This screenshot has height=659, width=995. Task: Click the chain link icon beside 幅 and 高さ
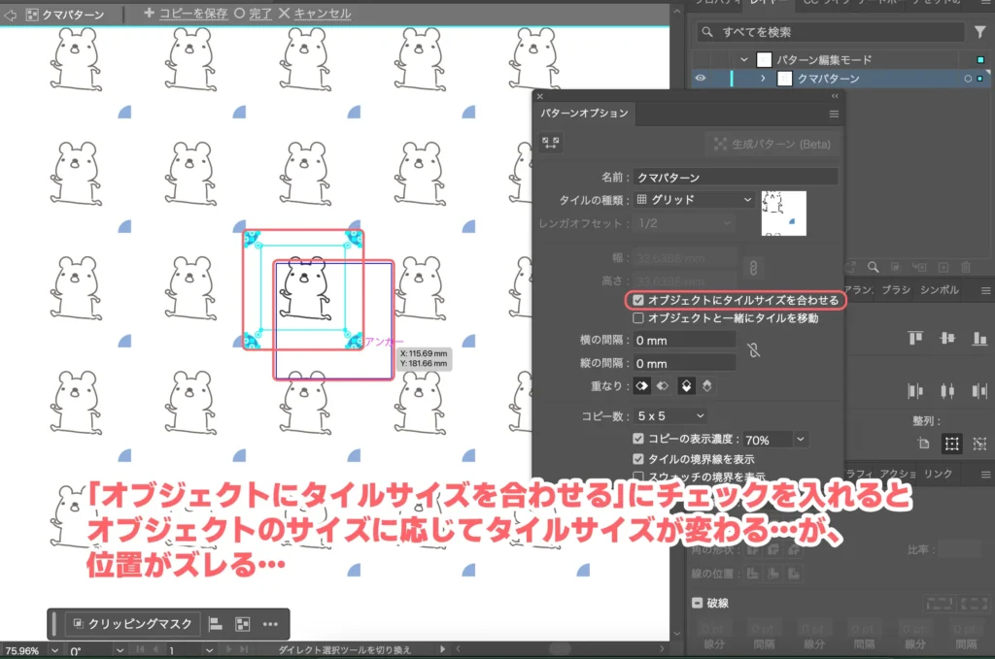point(754,266)
